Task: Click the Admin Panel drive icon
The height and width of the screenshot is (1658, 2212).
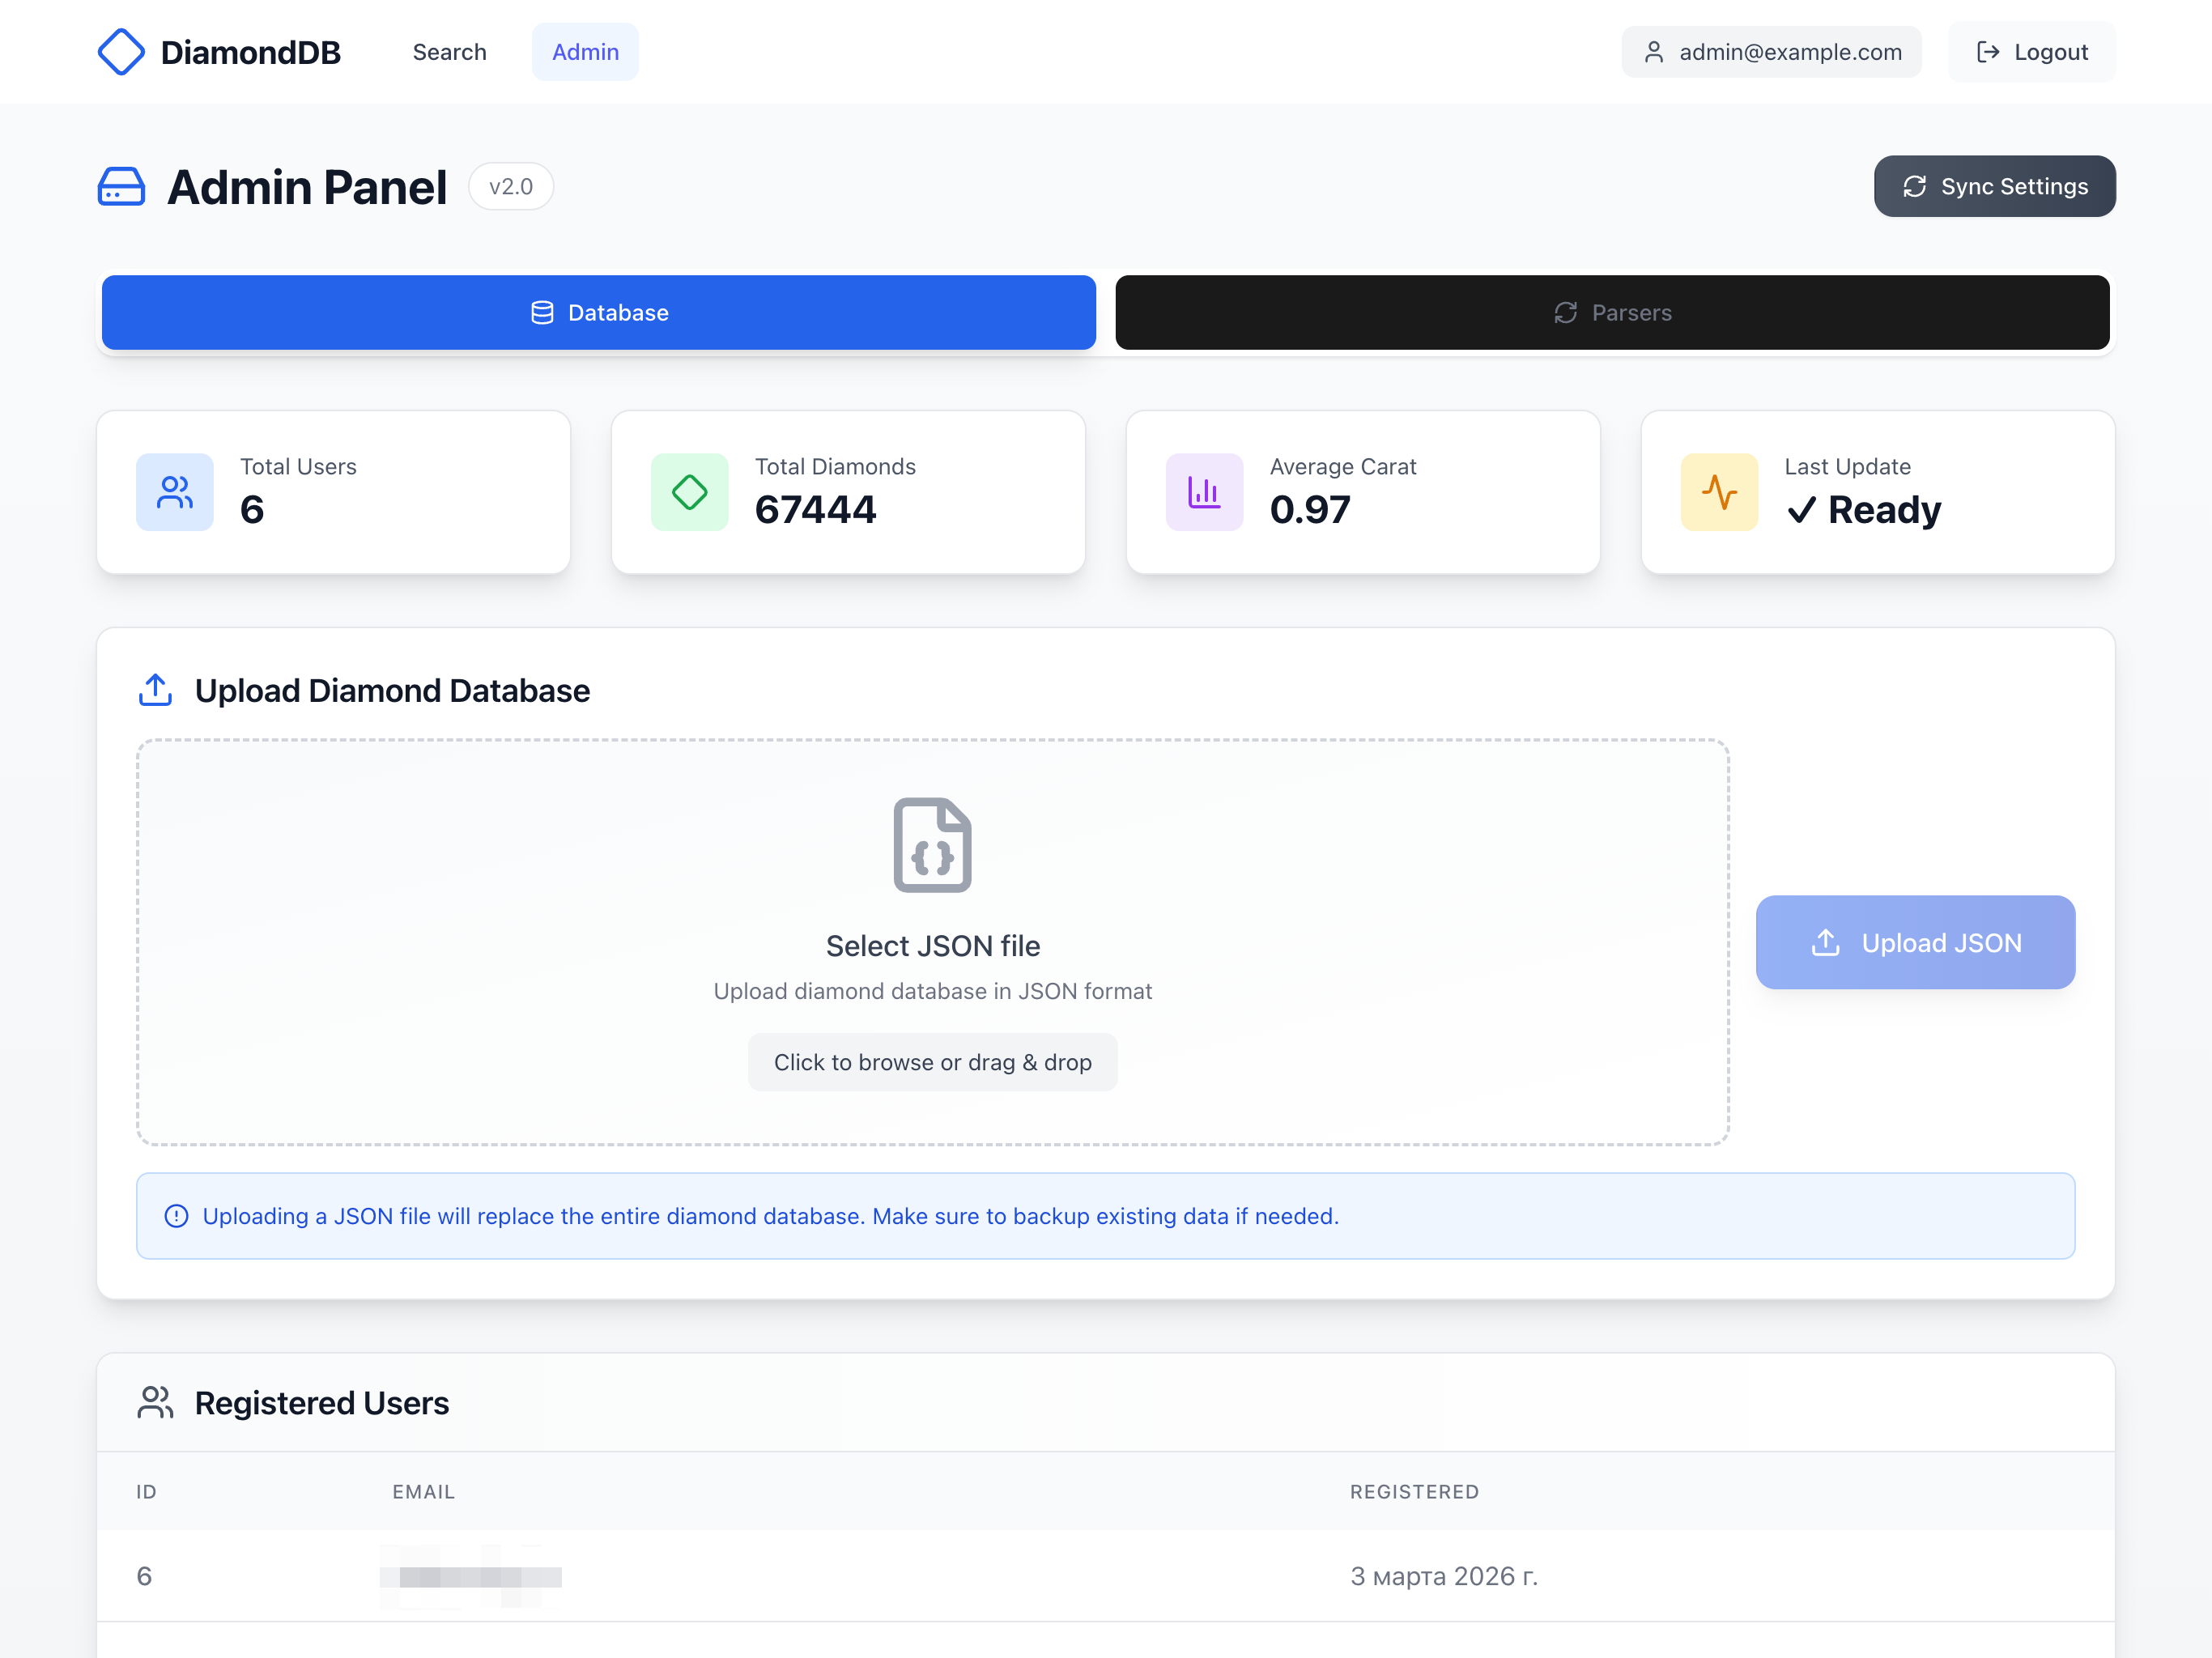Action: point(121,187)
